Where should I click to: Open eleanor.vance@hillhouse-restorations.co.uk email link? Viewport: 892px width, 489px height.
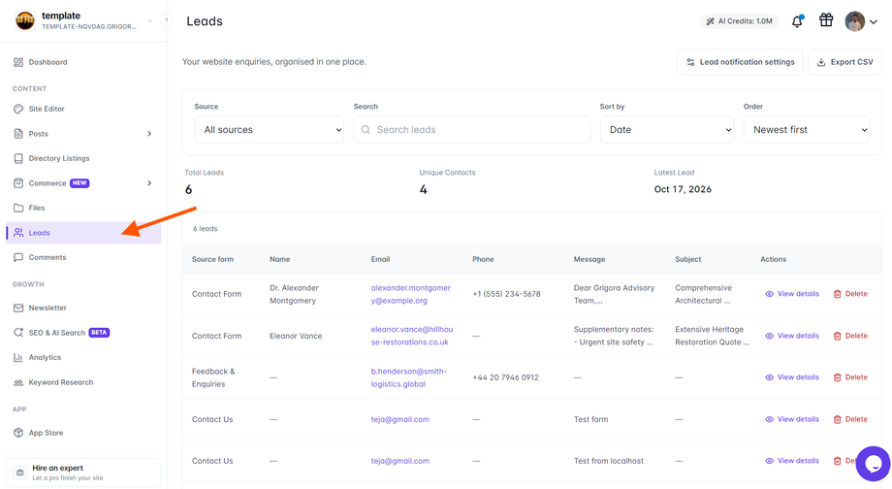(x=412, y=336)
